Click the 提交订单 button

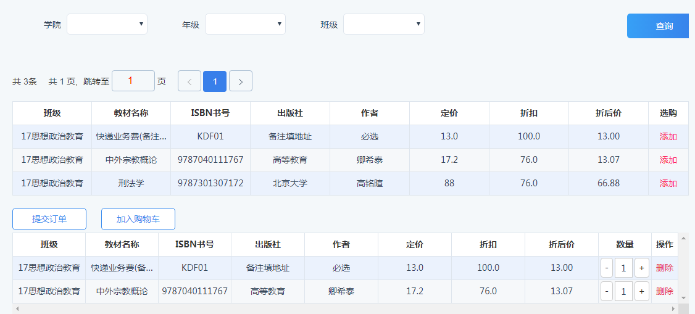(x=49, y=219)
